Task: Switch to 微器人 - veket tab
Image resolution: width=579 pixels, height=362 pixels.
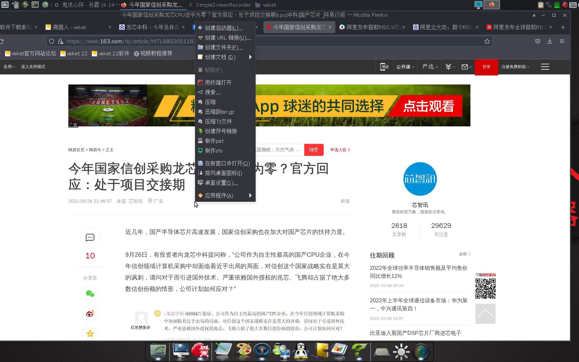Action: [x=78, y=27]
